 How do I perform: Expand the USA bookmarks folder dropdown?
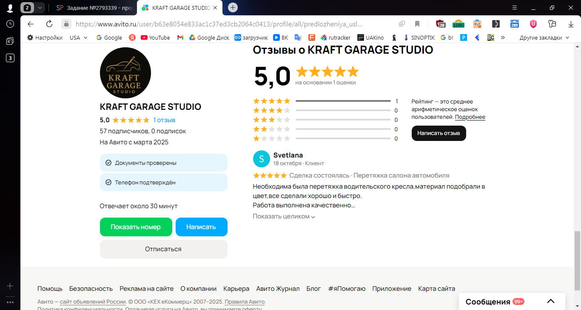[79, 37]
